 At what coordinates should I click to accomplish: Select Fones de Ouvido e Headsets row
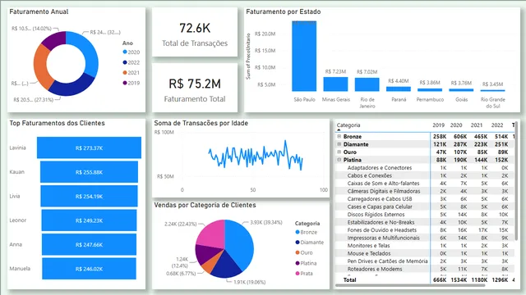point(424,230)
